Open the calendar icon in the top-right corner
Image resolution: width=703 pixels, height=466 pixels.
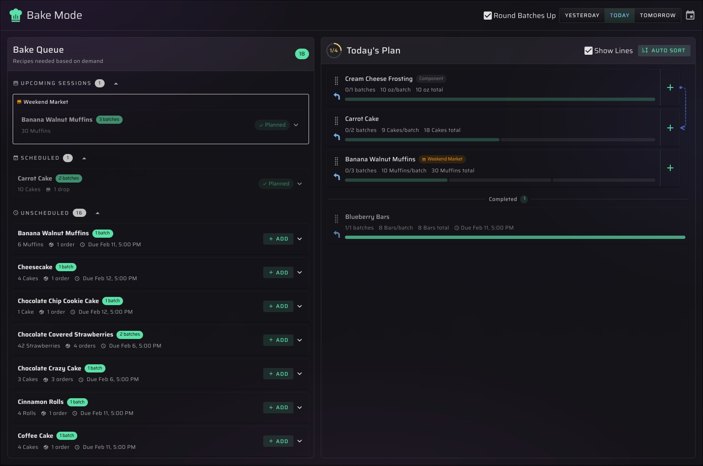690,15
